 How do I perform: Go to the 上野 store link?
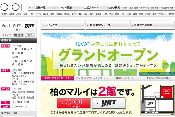click(x=31, y=14)
